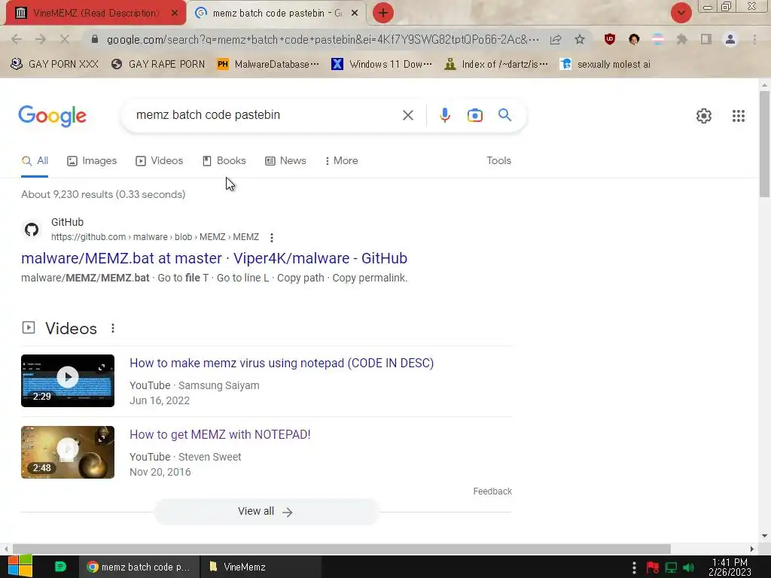Open the VineMemz folder taskbar item

(x=261, y=567)
